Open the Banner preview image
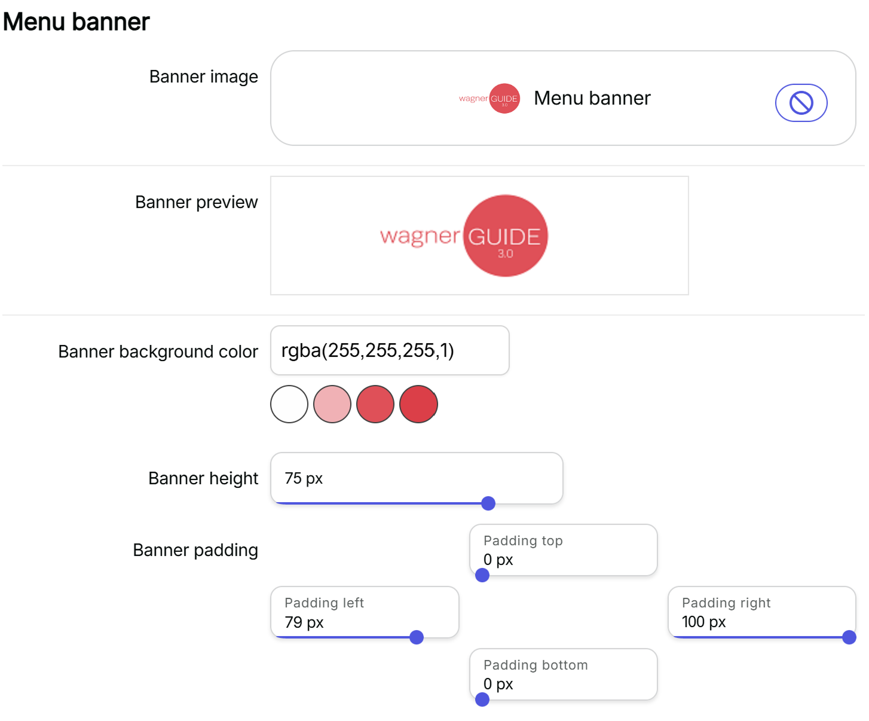Image resolution: width=869 pixels, height=721 pixels. pos(480,235)
